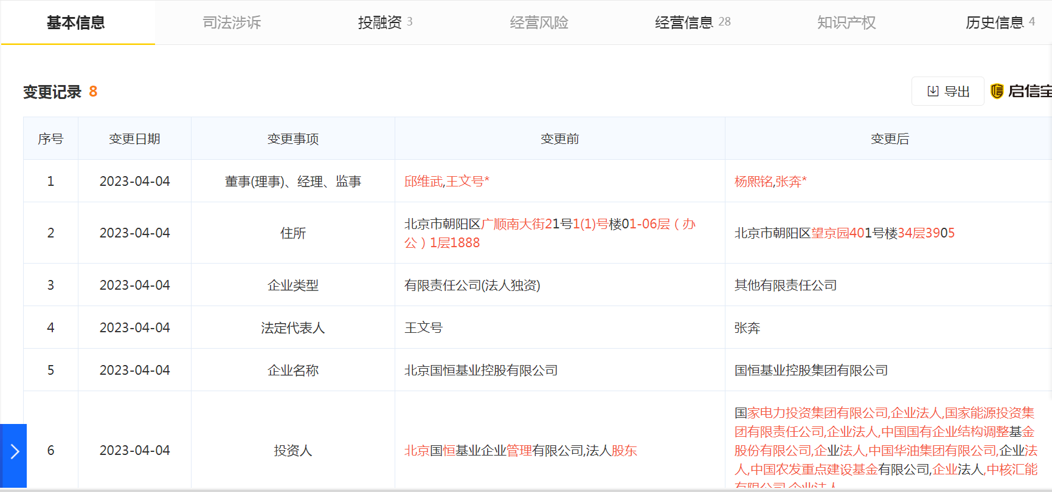Click the 导出 button label

(957, 91)
